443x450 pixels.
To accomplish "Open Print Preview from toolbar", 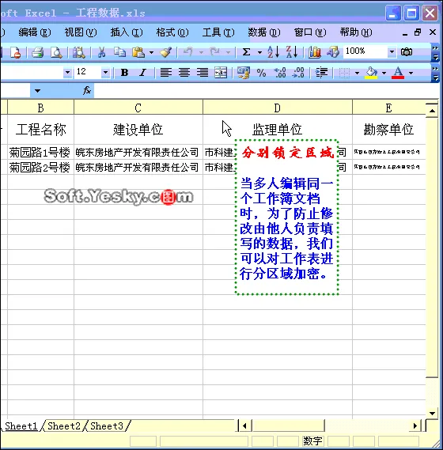I will point(56,52).
